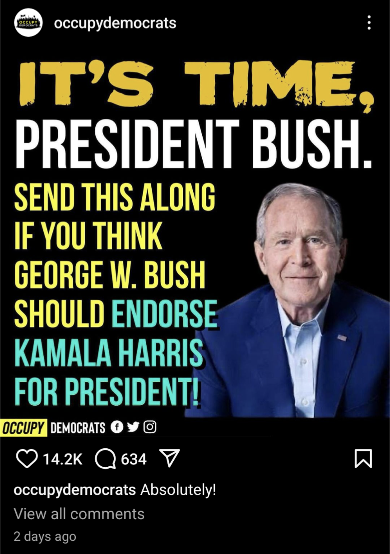Open the occupydemocrats username in header
Image resolution: width=390 pixels, height=554 pixels.
pyautogui.click(x=115, y=23)
